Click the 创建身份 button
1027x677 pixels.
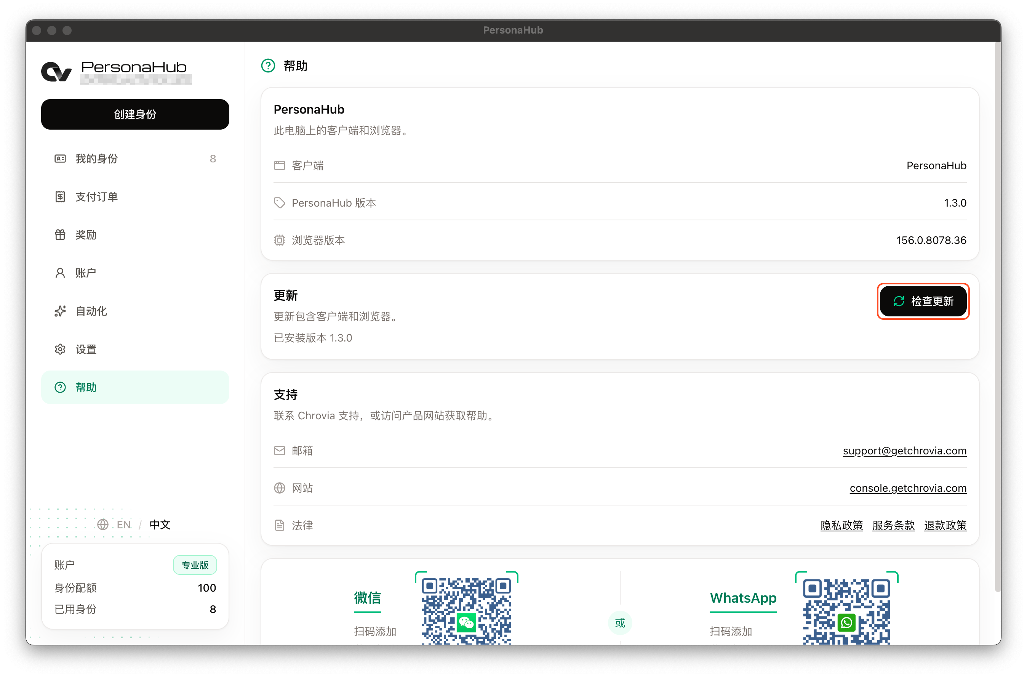135,114
